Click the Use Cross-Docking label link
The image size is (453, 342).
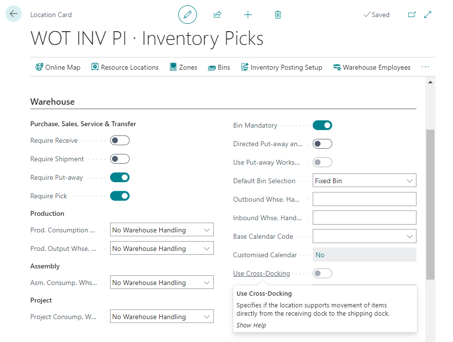pyautogui.click(x=262, y=273)
